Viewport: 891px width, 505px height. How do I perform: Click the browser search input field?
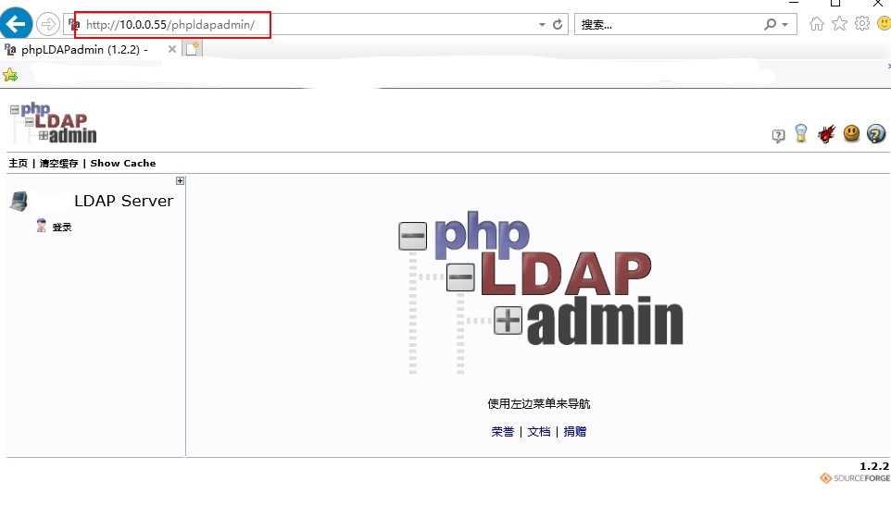pos(668,24)
